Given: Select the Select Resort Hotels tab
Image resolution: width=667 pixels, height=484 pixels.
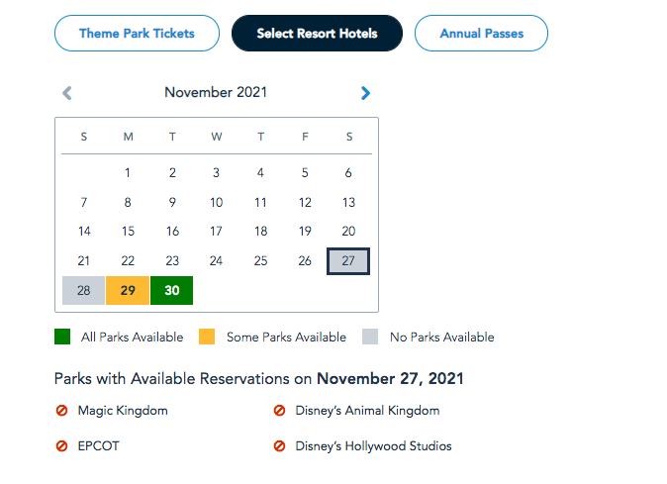Looking at the screenshot, I should [x=317, y=34].
